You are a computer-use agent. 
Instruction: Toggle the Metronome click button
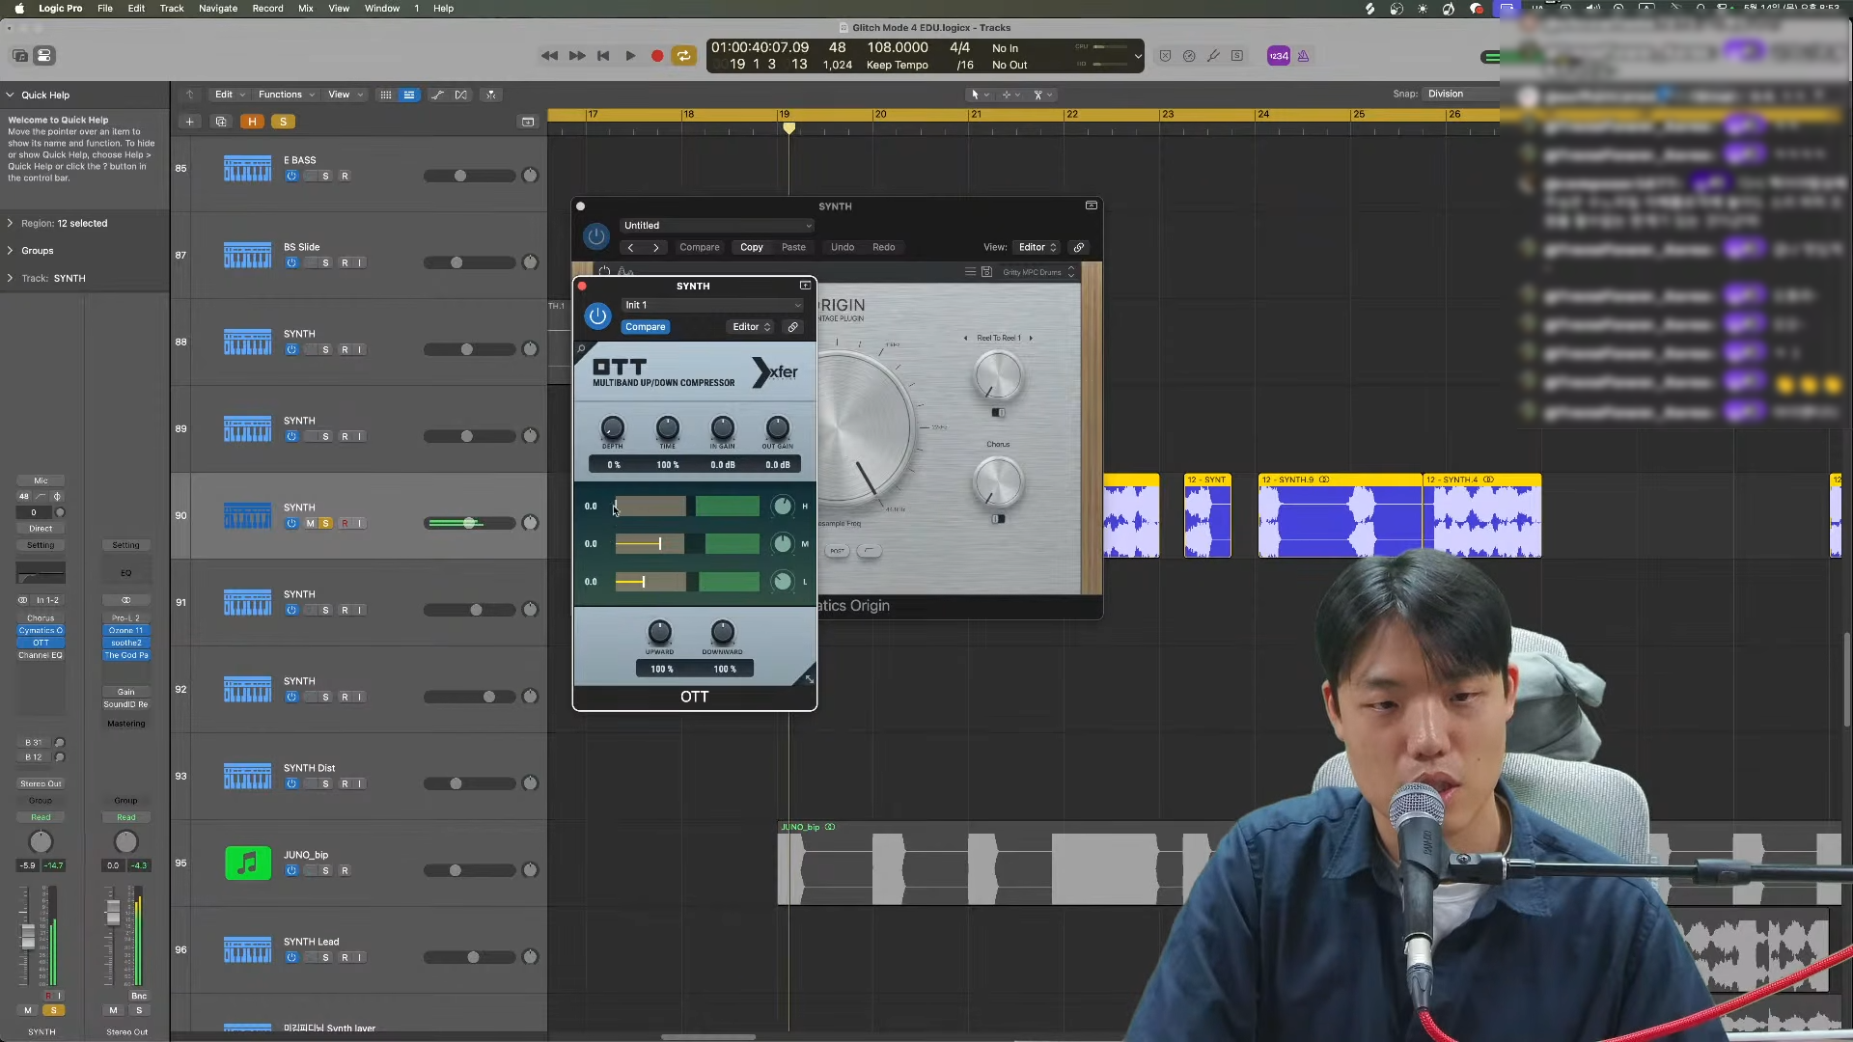pos(1303,56)
